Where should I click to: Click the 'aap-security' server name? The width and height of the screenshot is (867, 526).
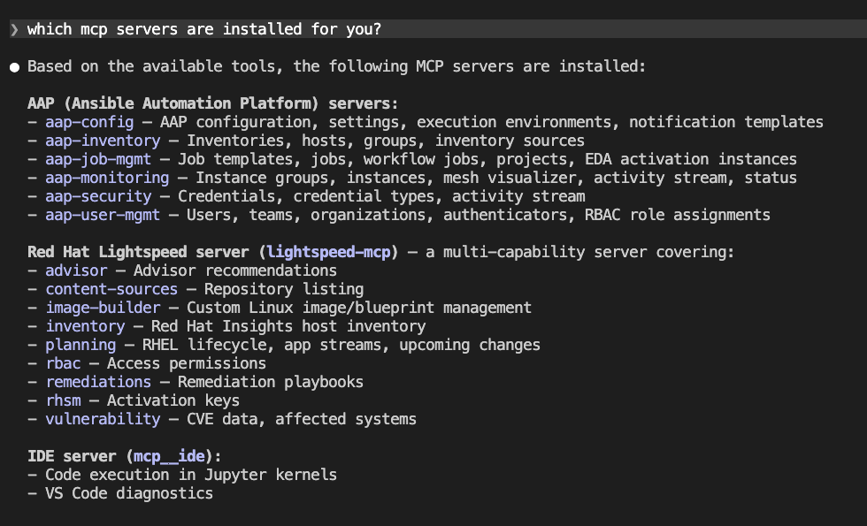[x=98, y=196]
